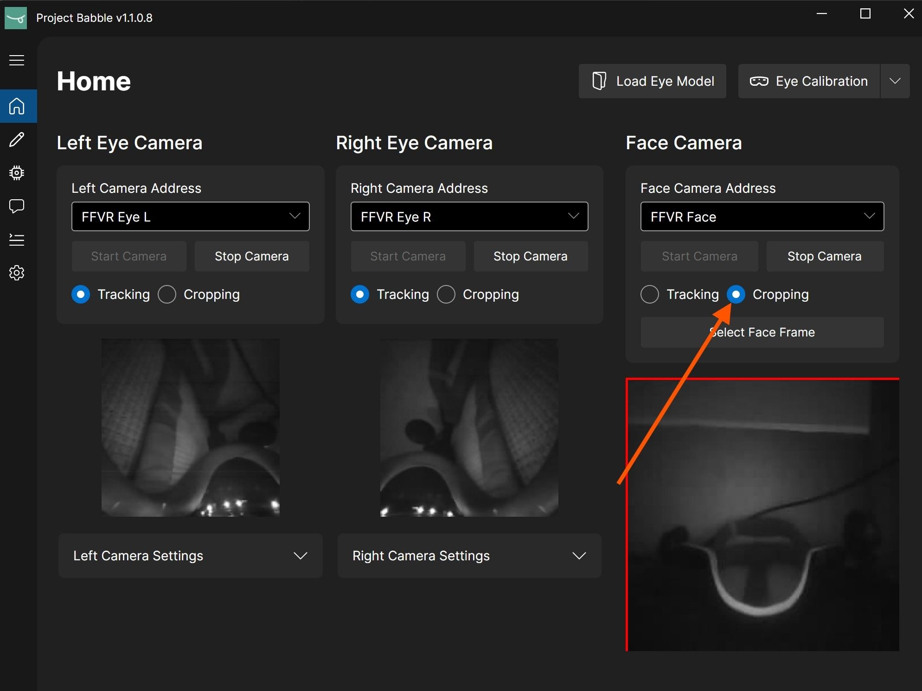Image resolution: width=922 pixels, height=691 pixels.
Task: Select the Home icon in the sidebar
Action: coord(17,106)
